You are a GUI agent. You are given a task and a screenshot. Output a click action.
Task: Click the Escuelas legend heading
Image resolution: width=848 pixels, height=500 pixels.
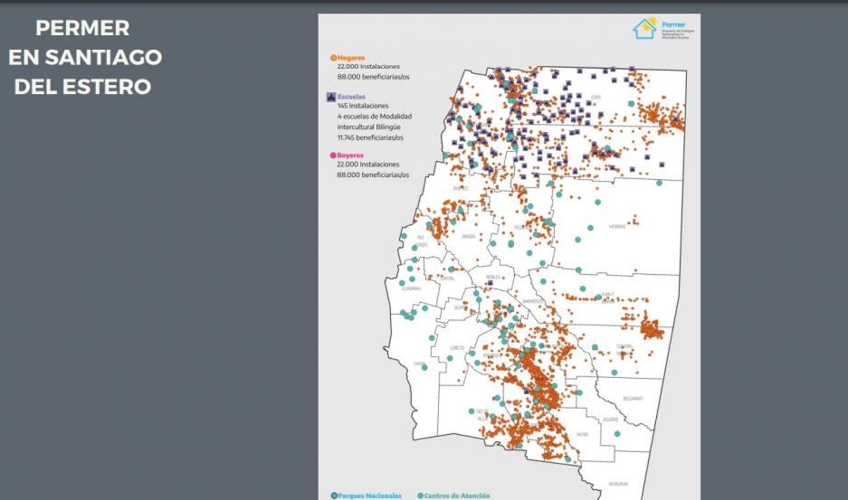[352, 96]
